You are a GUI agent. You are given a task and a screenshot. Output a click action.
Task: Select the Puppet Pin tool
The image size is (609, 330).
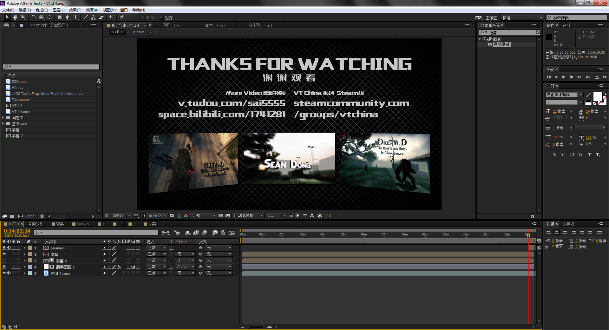coord(122,17)
